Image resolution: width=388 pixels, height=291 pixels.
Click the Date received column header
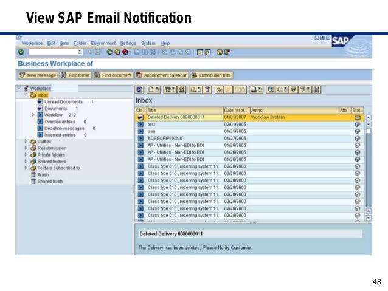pyautogui.click(x=237, y=111)
